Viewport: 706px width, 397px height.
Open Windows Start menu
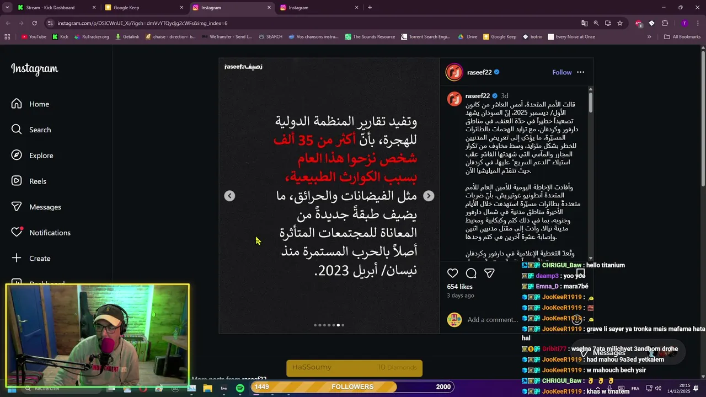(11, 388)
